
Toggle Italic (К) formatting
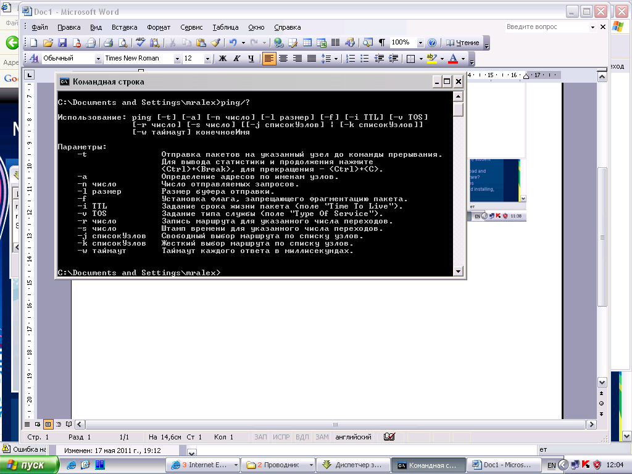237,59
